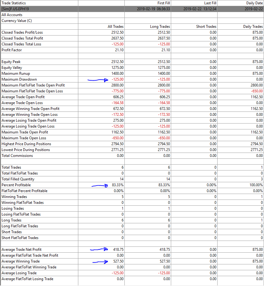Select Daily Trades FlatToFlat Open Loss -650.00
Screen dimensions: 264x286
[x=257, y=91]
